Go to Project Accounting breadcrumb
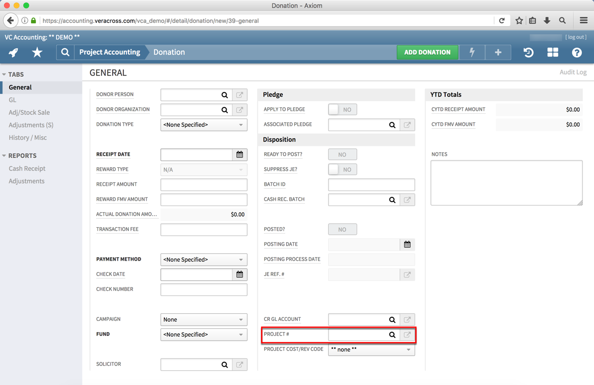 [110, 52]
